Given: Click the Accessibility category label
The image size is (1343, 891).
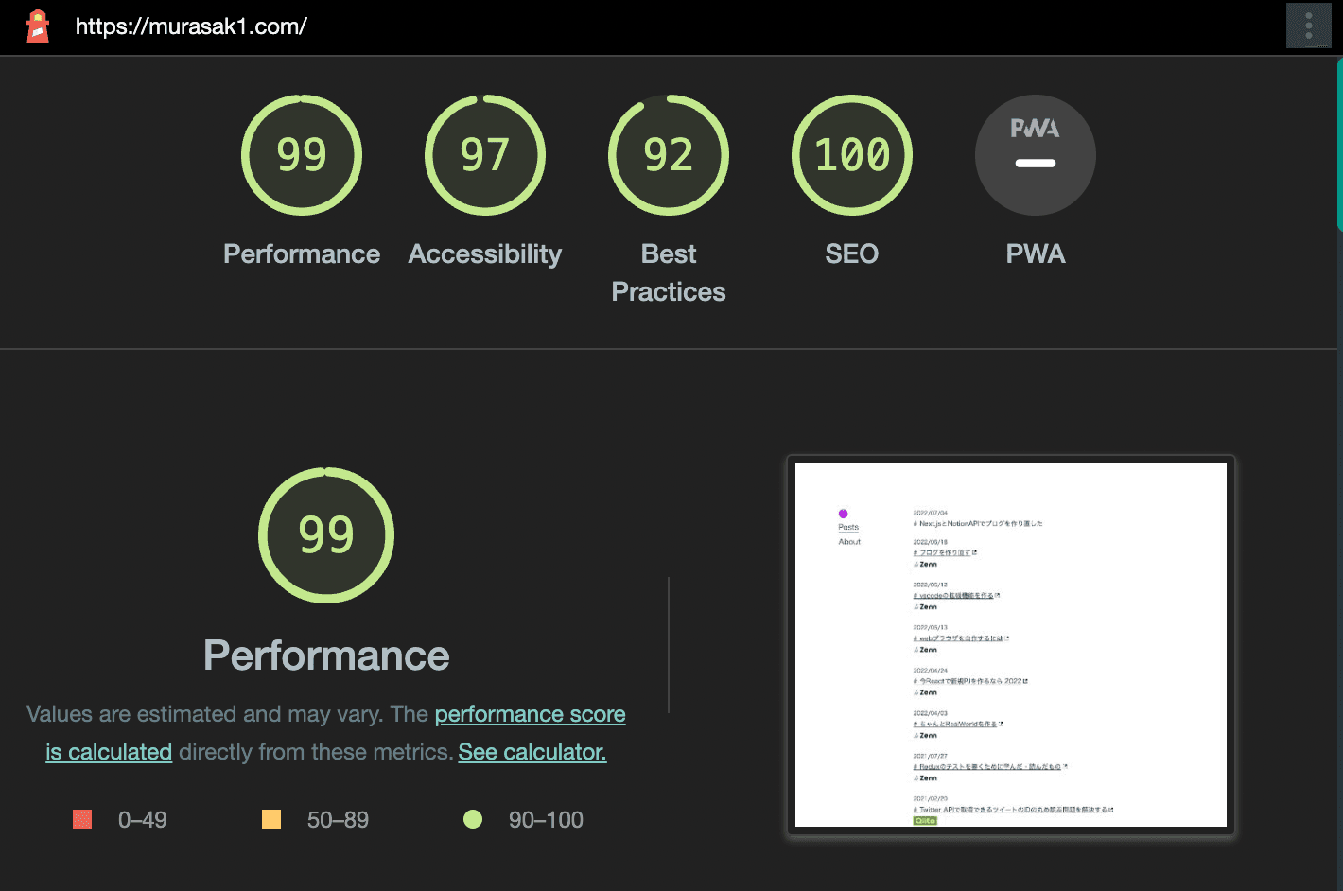Looking at the screenshot, I should (485, 253).
